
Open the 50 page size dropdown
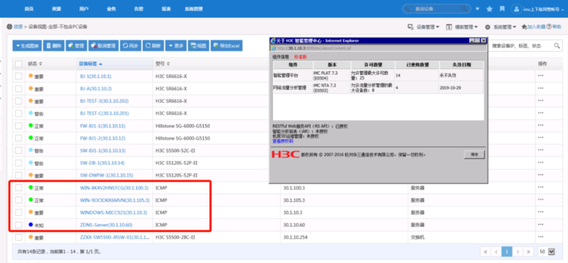point(546,251)
